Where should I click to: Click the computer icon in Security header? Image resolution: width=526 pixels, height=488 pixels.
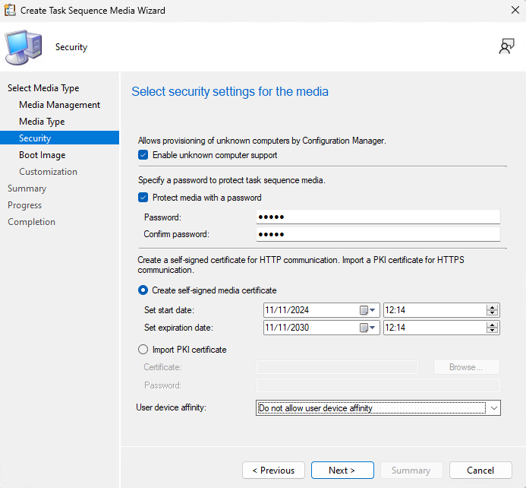(24, 48)
